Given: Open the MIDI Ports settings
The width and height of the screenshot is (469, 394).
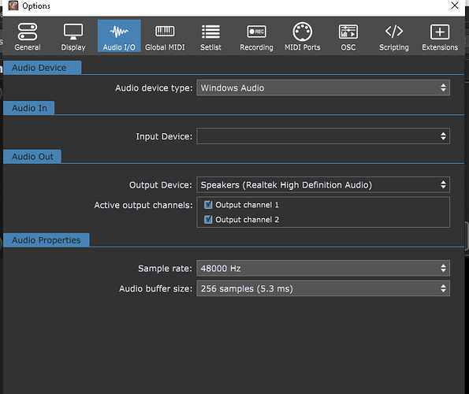Looking at the screenshot, I should pos(302,36).
